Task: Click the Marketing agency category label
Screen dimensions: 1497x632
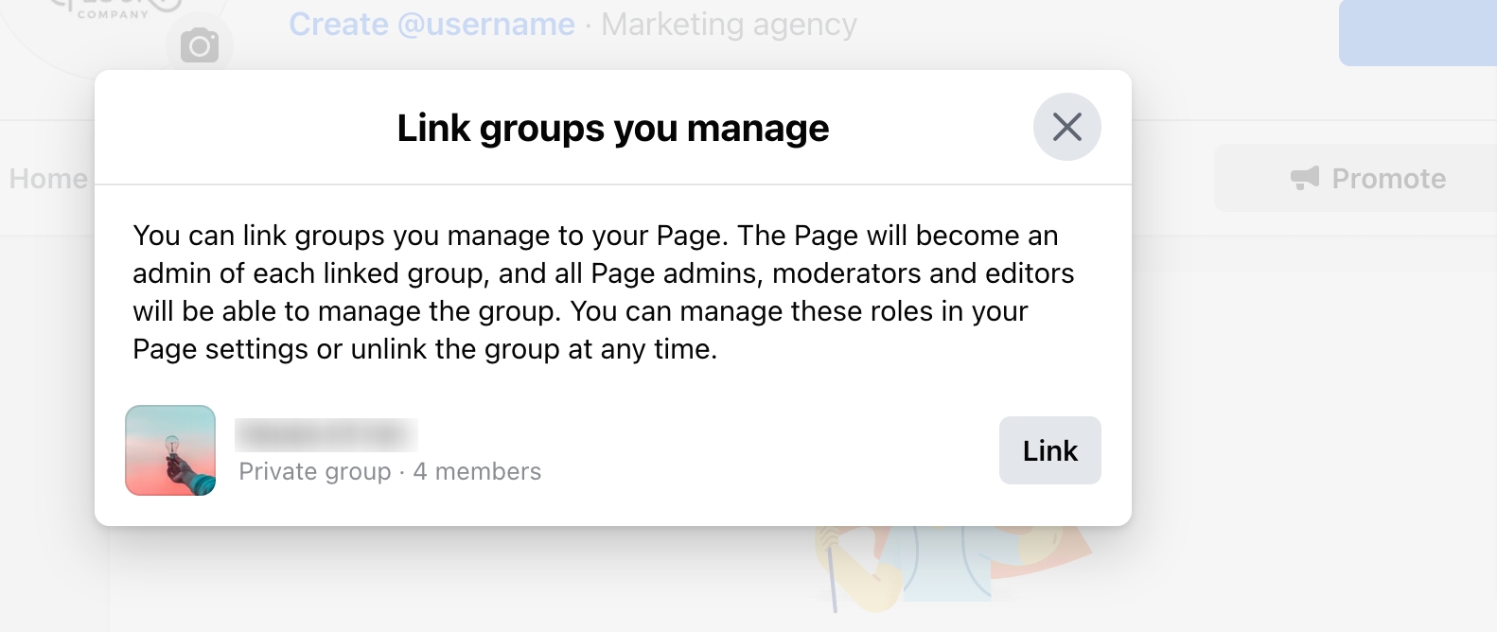Action: (729, 25)
